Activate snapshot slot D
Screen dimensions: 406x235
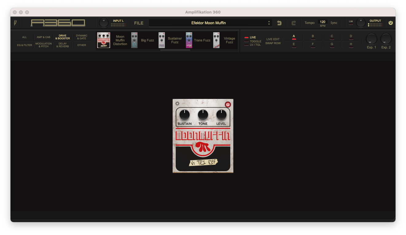[351, 37]
